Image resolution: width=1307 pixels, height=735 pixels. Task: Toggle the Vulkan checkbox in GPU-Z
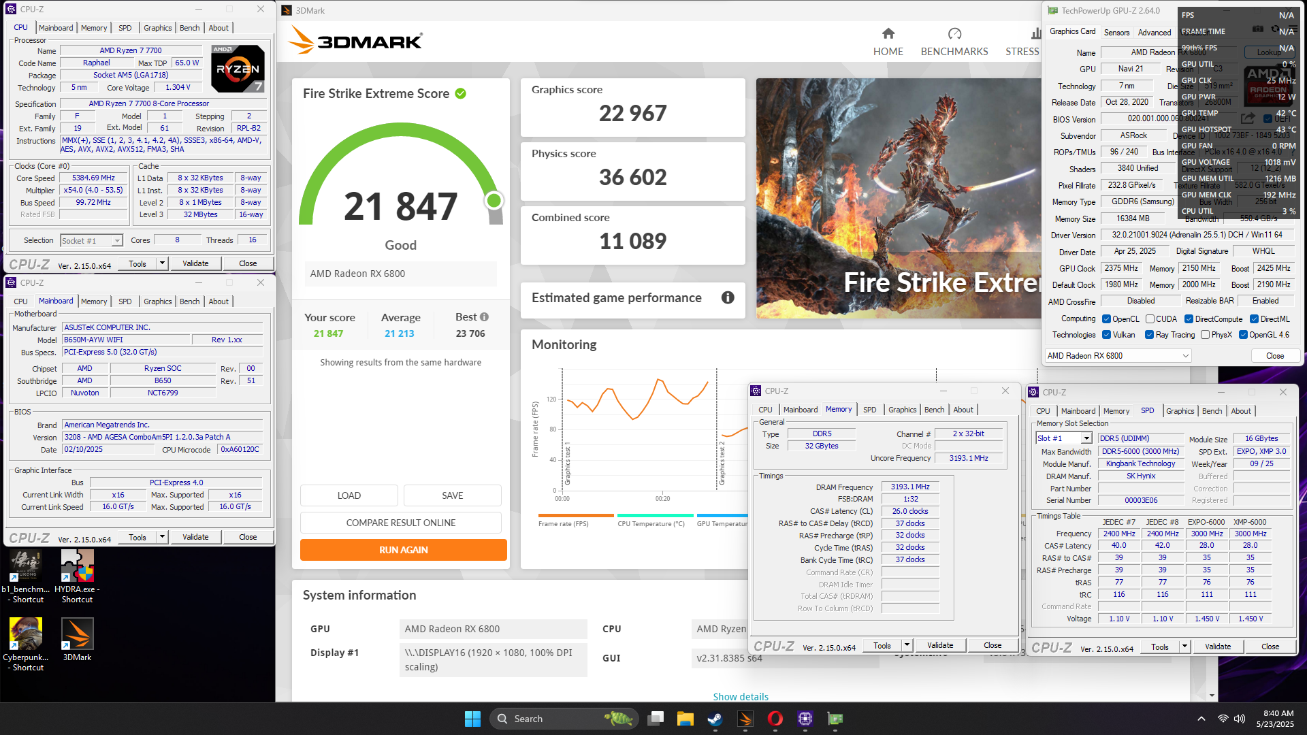pos(1107,335)
